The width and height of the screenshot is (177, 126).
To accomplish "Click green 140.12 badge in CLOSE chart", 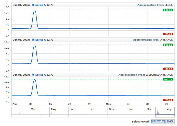I will click(168, 10).
